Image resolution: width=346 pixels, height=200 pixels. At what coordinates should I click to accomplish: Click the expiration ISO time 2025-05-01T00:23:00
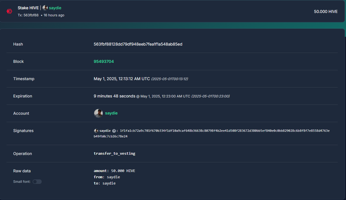pos(210,96)
